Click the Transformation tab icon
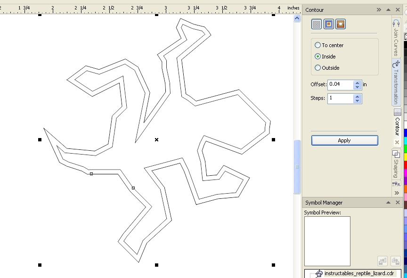This screenshot has height=278, width=407. click(396, 64)
